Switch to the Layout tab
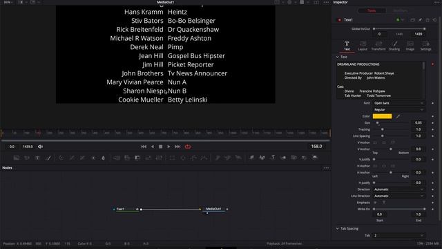 coord(363,46)
